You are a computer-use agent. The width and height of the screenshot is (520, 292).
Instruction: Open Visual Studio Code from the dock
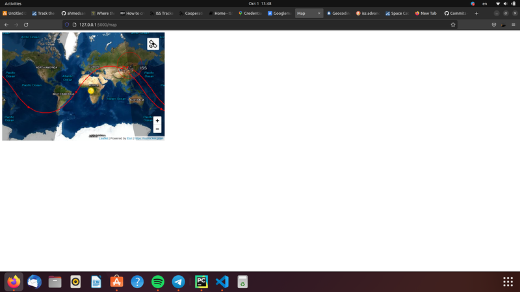point(222,282)
